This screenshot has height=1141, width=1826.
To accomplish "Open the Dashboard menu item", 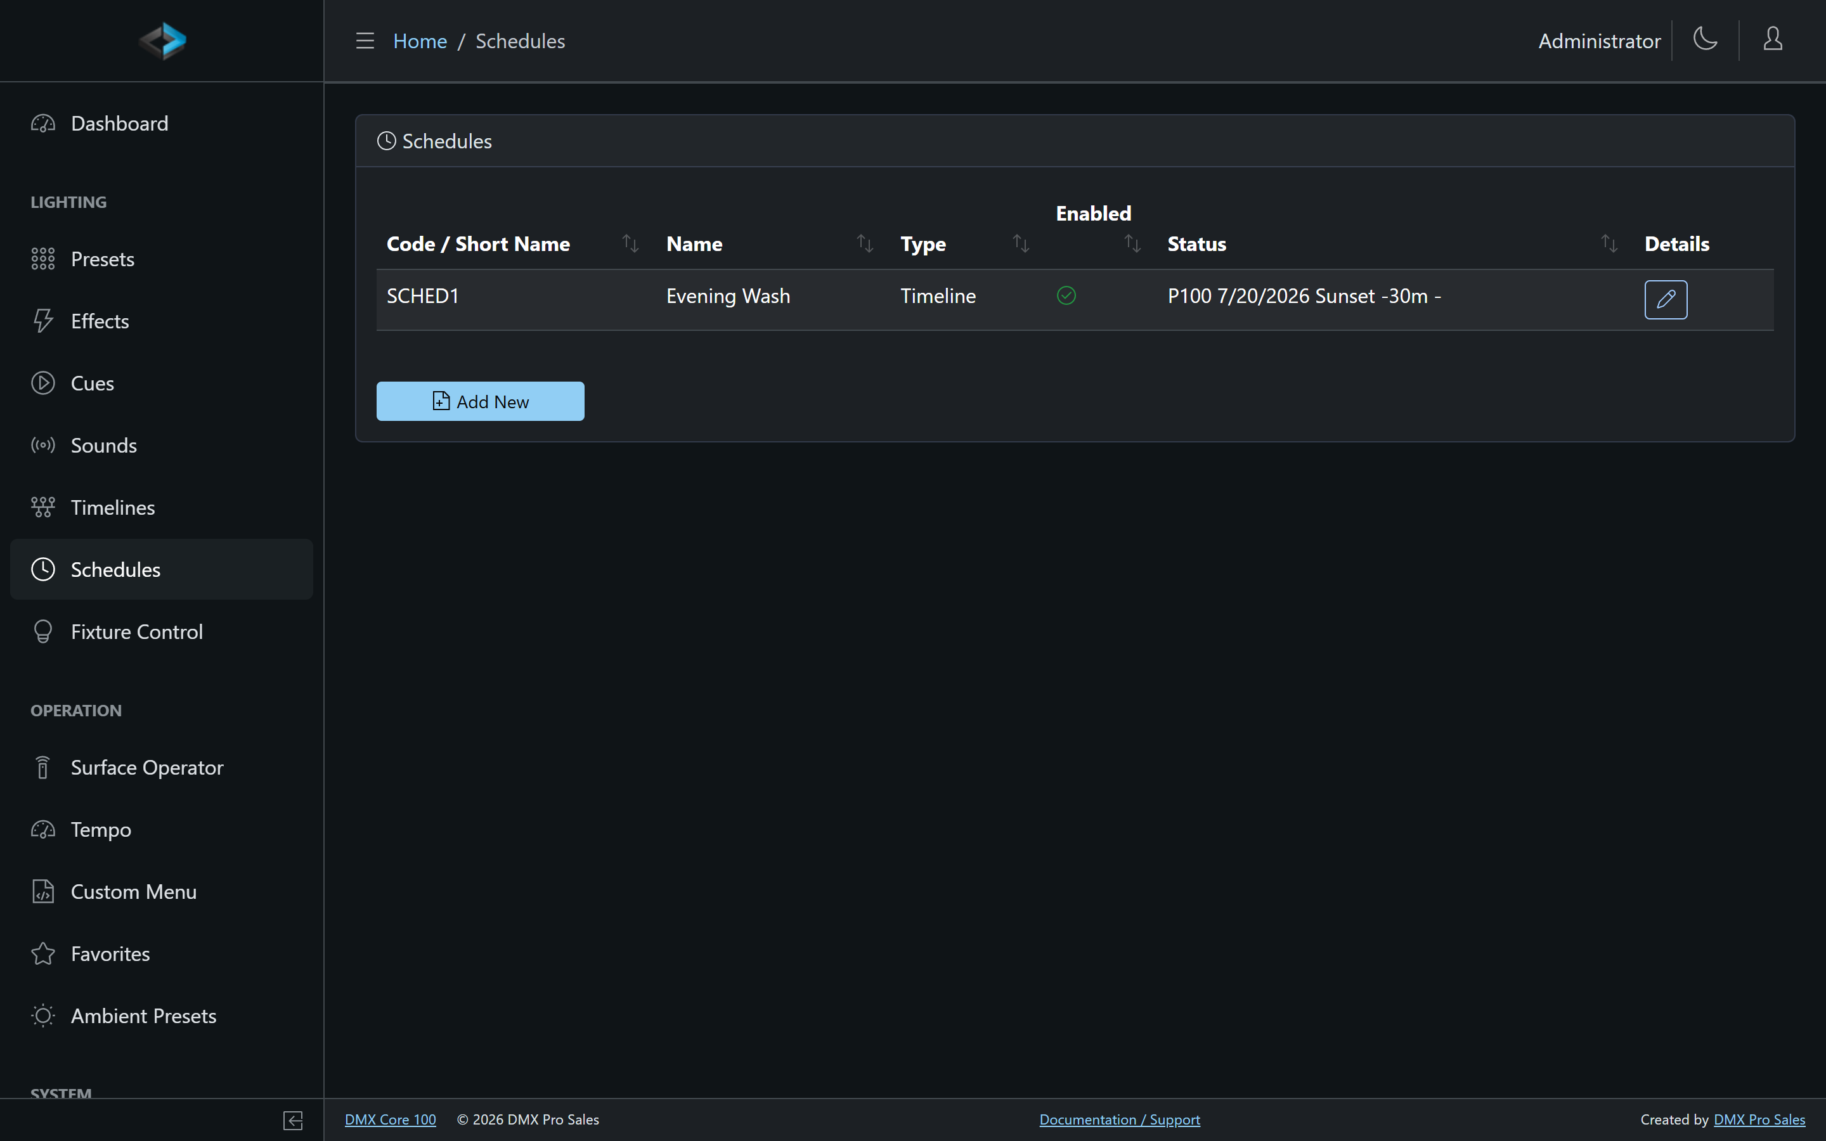I will coord(162,123).
